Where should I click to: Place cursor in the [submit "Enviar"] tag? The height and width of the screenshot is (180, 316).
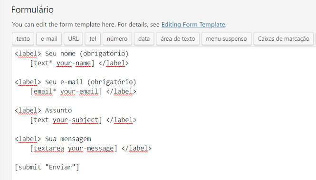coord(47,167)
